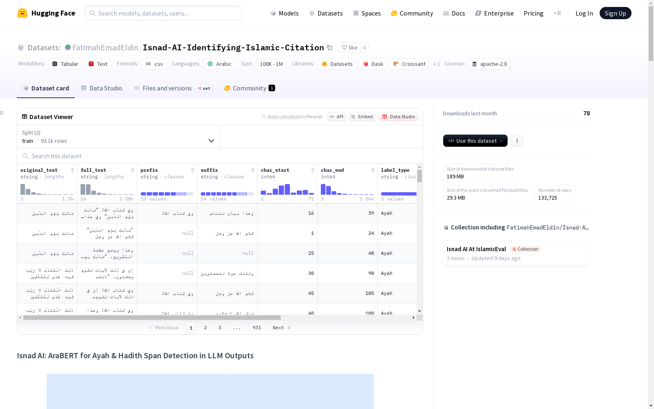Copy dataset name with the copy icon
This screenshot has height=409, width=654.
329,47
